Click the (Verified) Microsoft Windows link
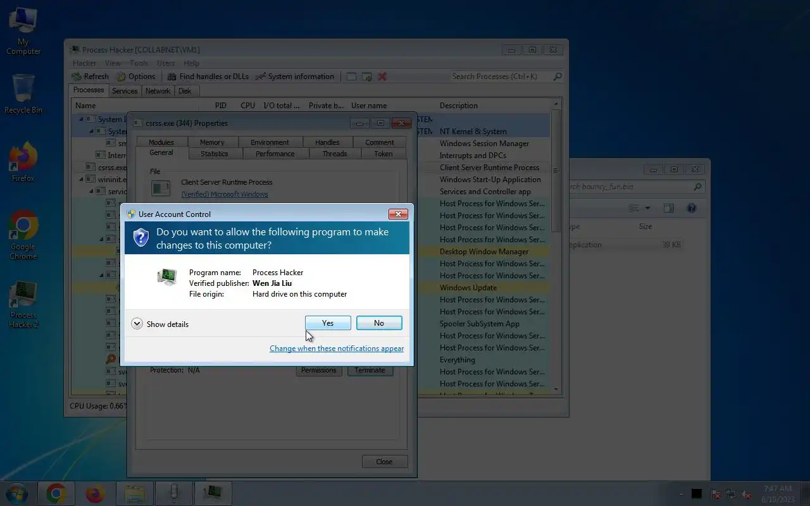 [x=225, y=194]
